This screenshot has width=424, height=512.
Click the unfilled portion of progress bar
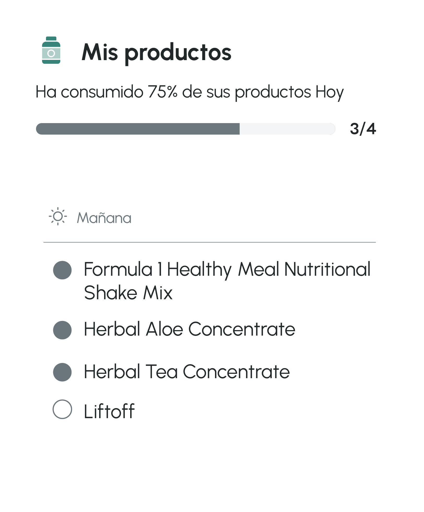click(287, 129)
